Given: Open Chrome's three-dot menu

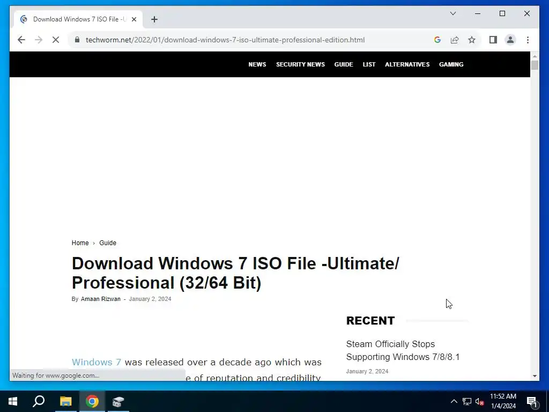Looking at the screenshot, I should coord(528,40).
